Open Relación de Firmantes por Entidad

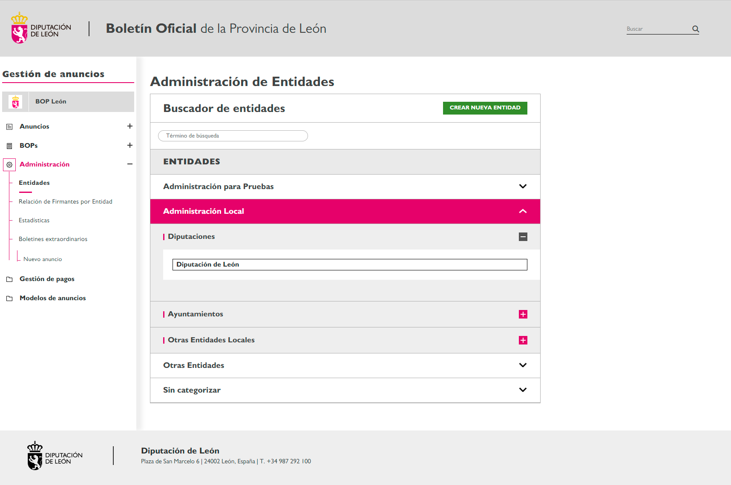(x=66, y=201)
